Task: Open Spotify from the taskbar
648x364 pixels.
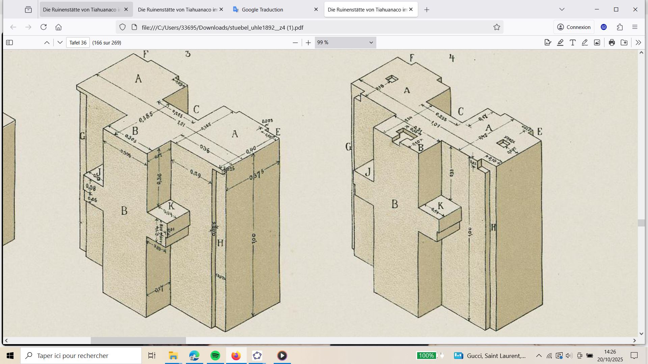Action: coord(215,356)
